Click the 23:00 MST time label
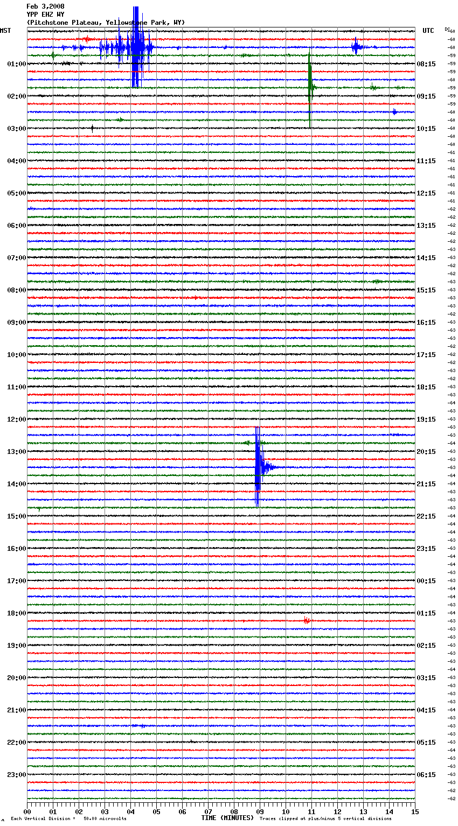The width and height of the screenshot is (458, 826). [17, 775]
